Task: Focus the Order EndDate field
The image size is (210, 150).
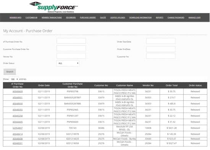Action: pos(161,49)
